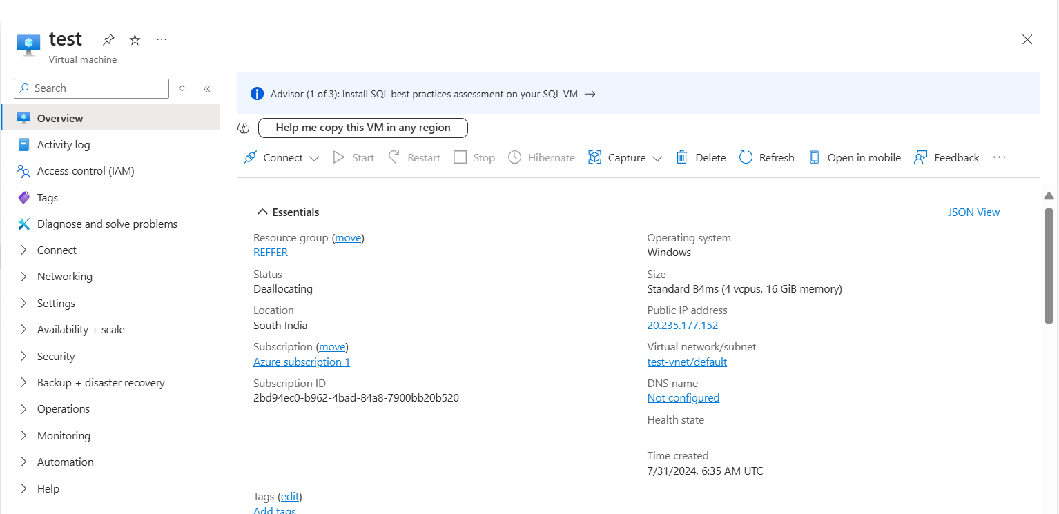Click the scrollbar up arrow
The image size is (1059, 514).
click(x=1049, y=196)
